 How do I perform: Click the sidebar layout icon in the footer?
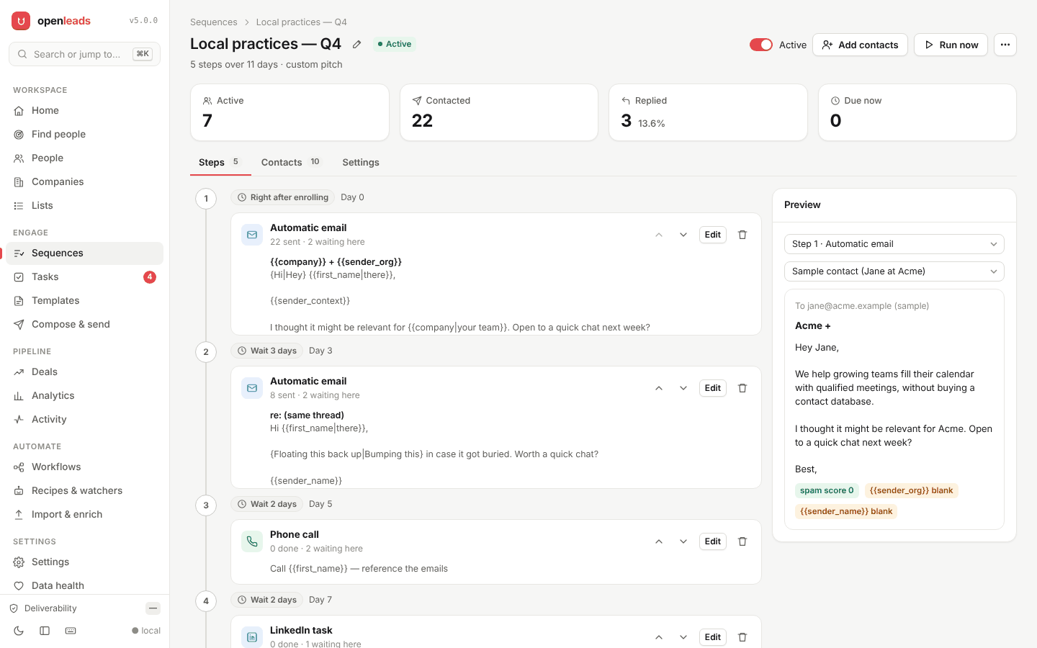(45, 631)
